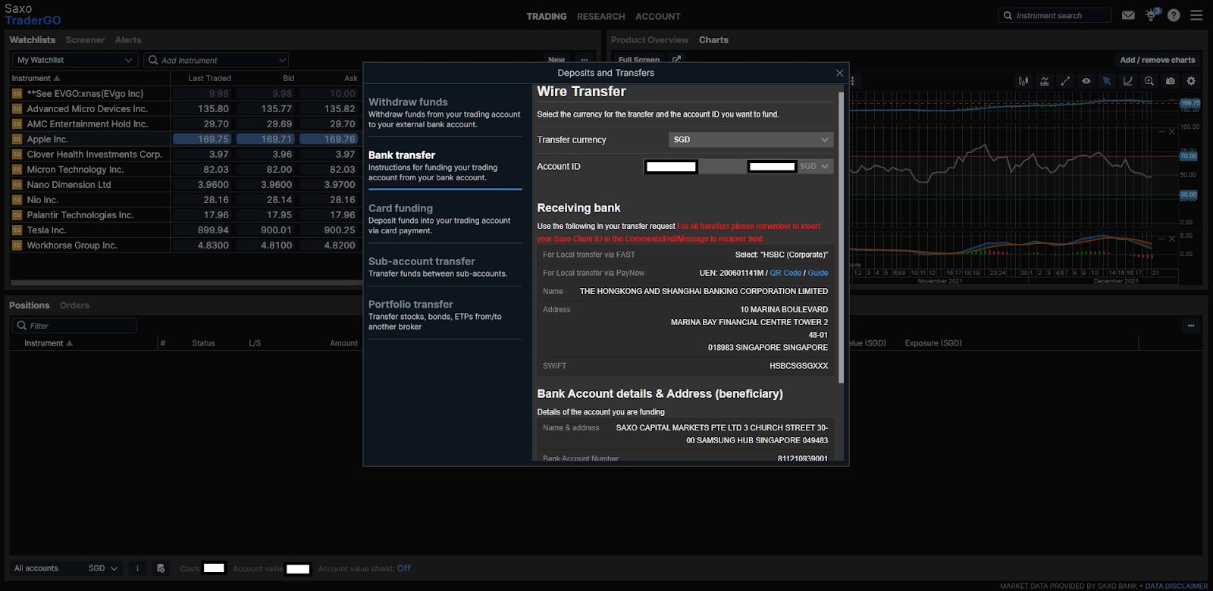Open the messages envelope icon
1213x591 pixels.
(1128, 15)
